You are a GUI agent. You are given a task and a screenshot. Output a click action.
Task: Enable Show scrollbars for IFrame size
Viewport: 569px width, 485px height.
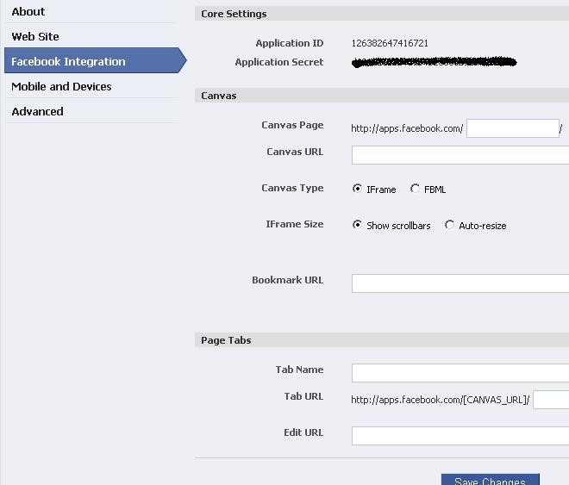click(x=357, y=225)
